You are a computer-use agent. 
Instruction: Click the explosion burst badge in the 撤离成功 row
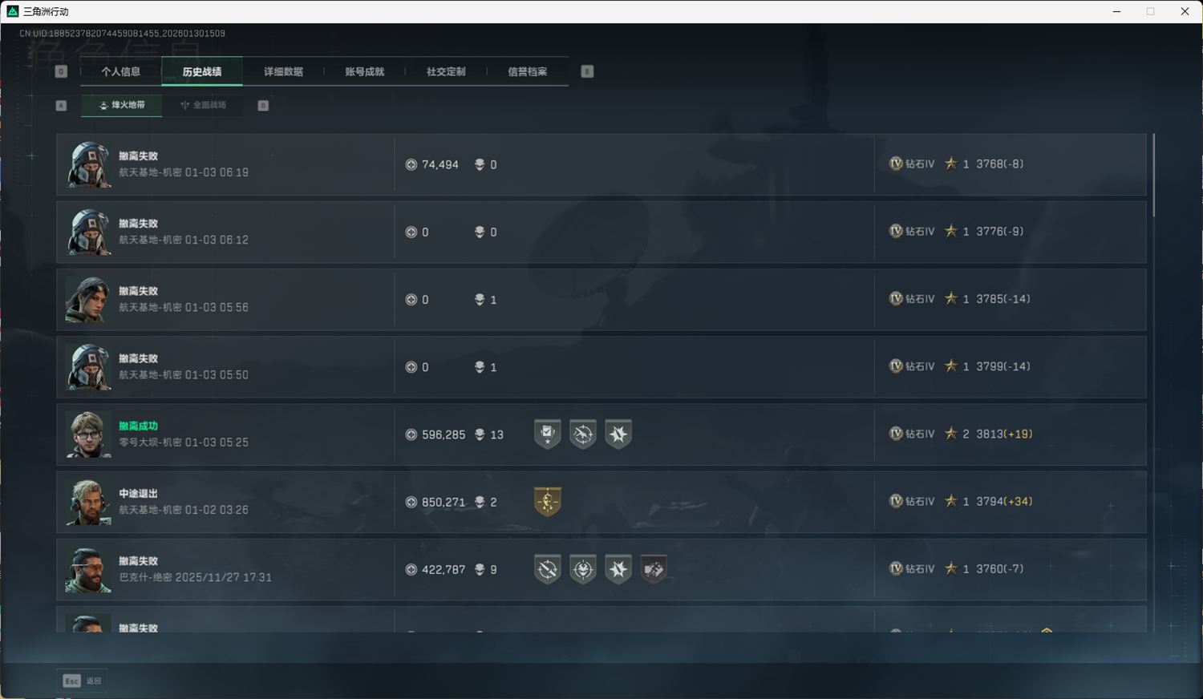[618, 434]
